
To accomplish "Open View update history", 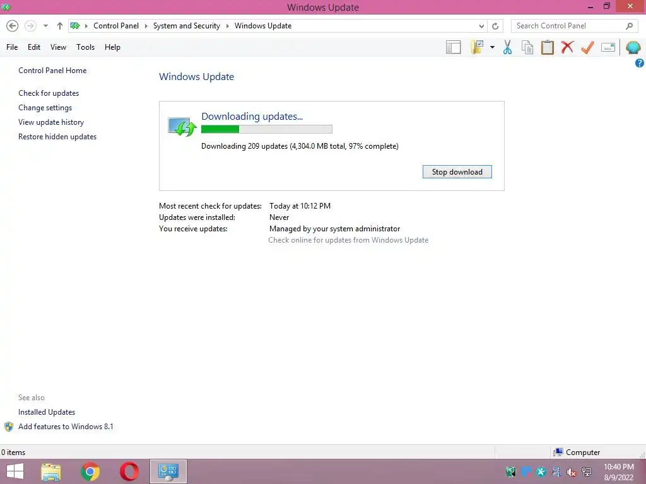I will click(x=51, y=122).
